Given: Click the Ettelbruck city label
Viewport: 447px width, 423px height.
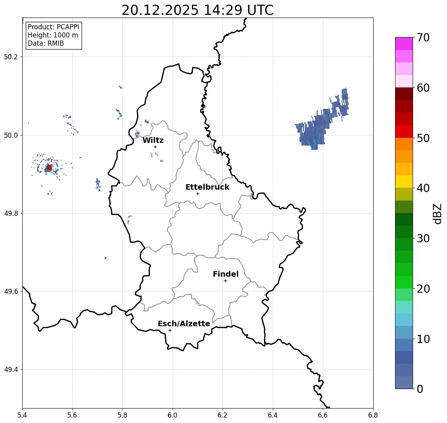Looking at the screenshot, I should (208, 187).
